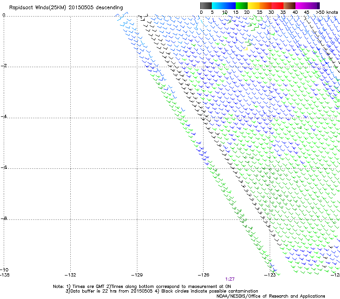Click the '20' legend scale number
340x299 pixels.
247,12
